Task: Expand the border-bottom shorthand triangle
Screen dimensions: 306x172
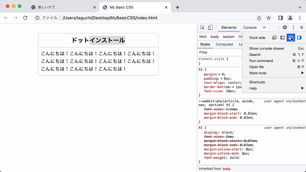Action: pos(233,87)
